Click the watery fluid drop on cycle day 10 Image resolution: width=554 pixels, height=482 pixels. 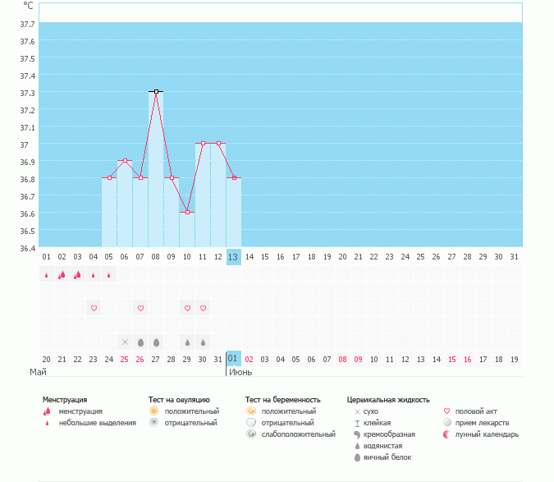[187, 342]
